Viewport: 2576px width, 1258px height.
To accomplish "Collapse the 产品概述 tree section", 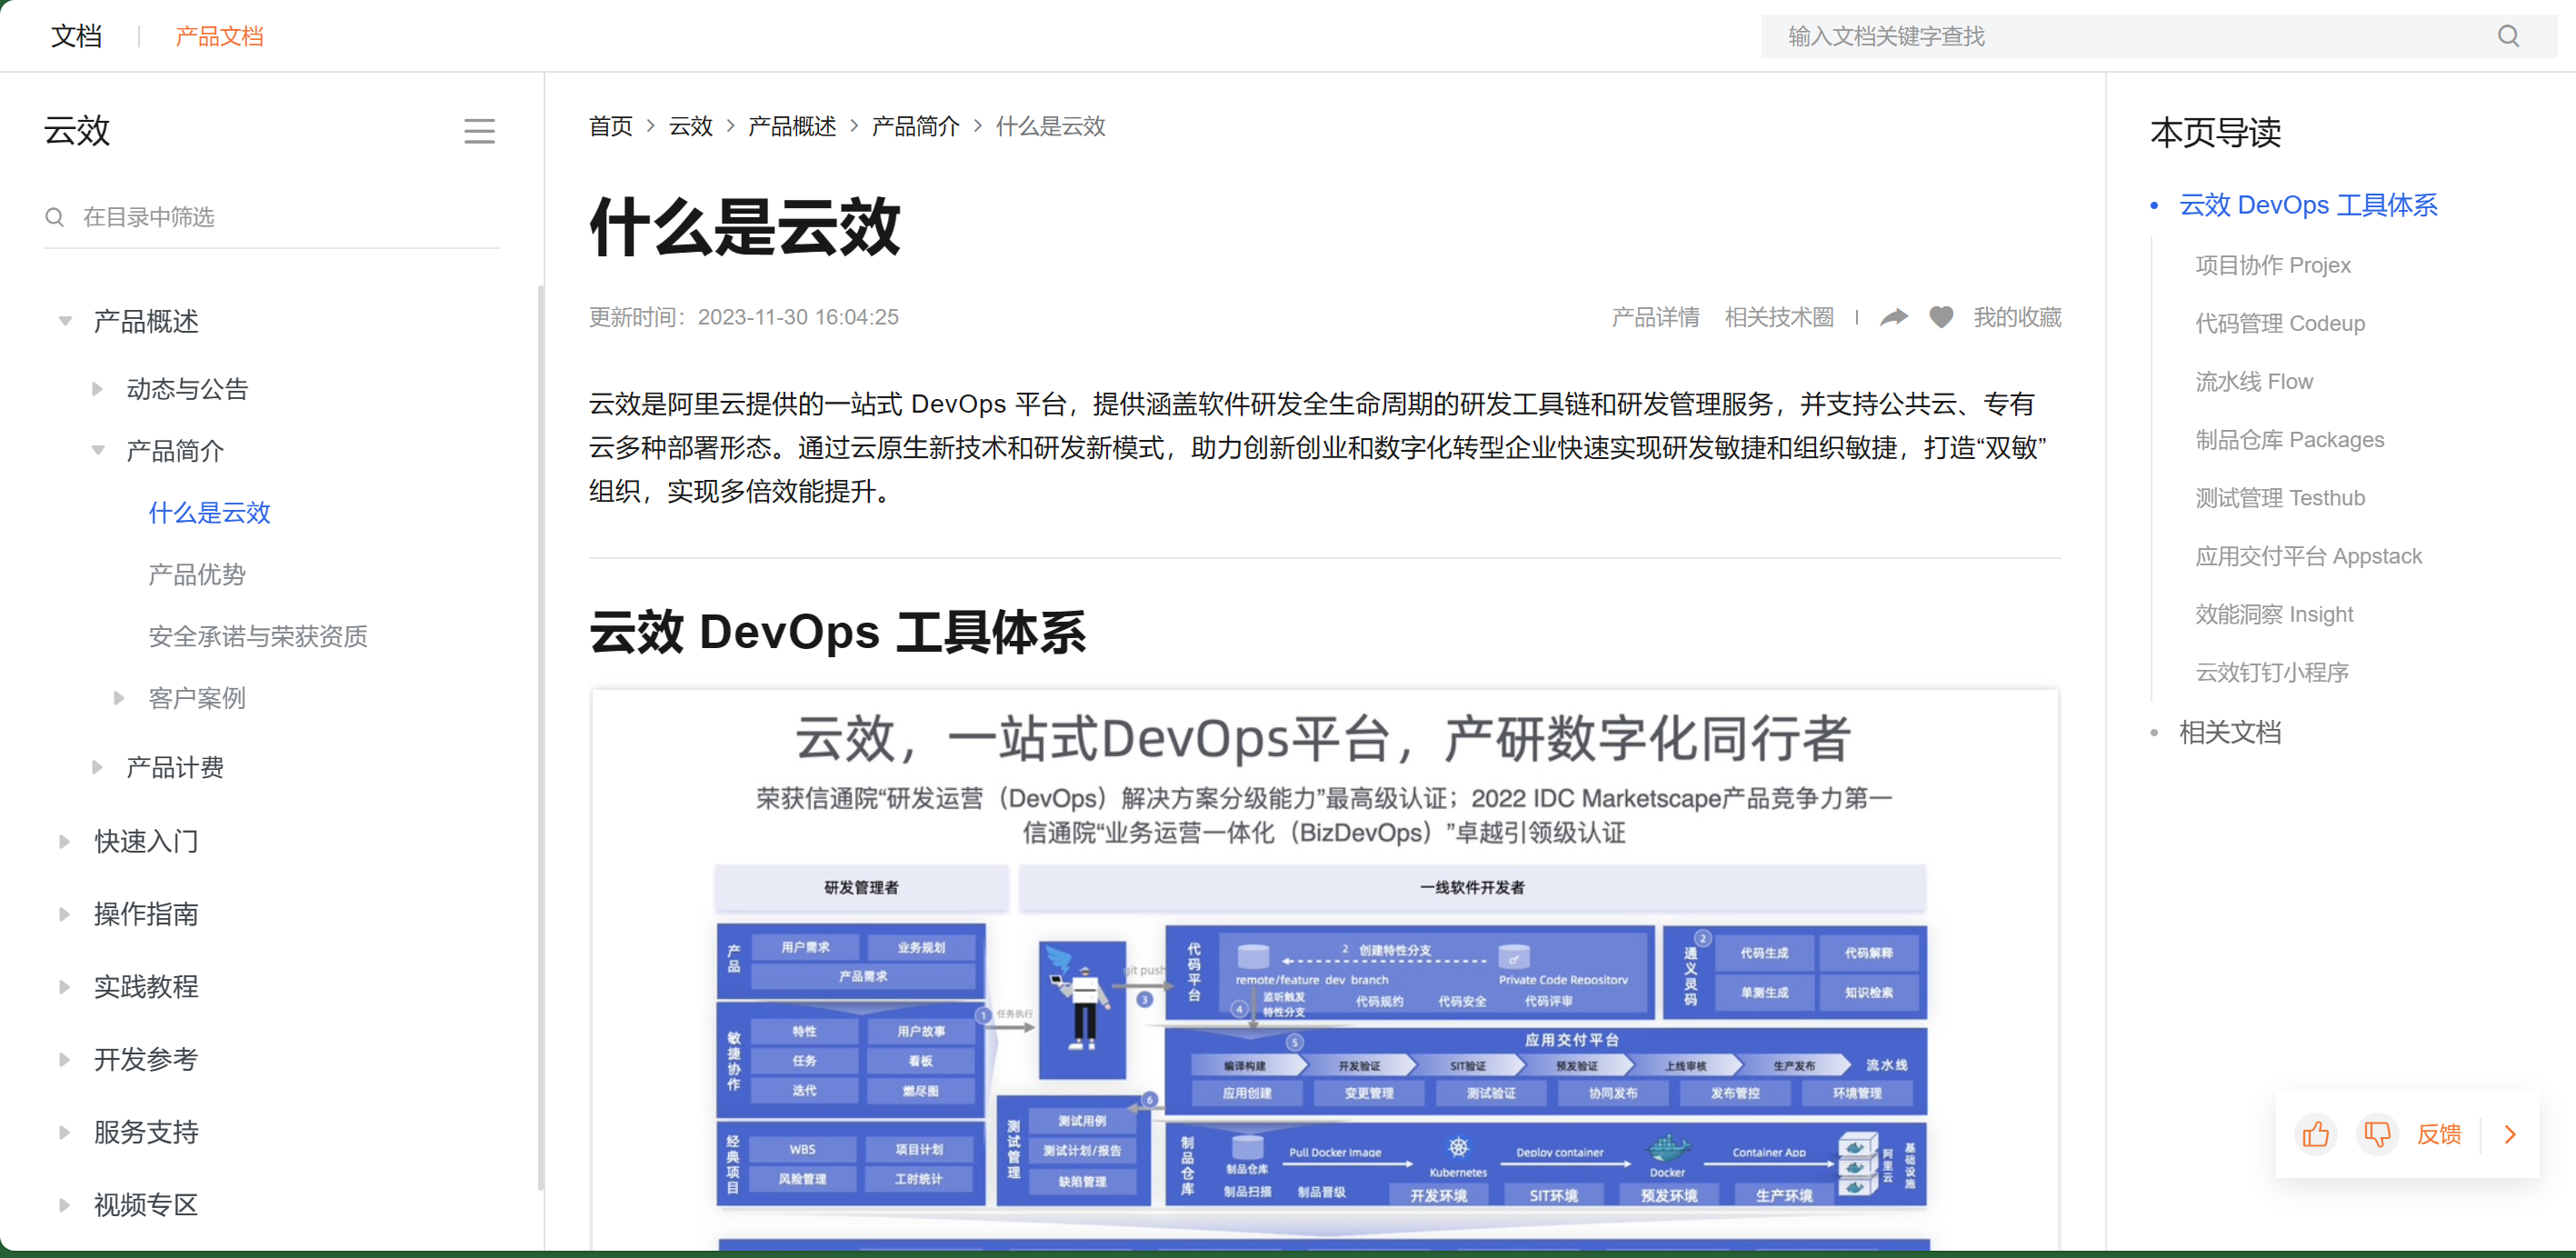I will pos(65,321).
